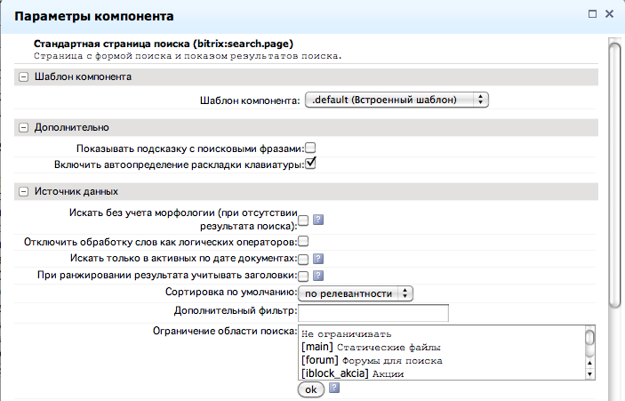The width and height of the screenshot is (625, 401).
Task: Open Сортировка по умолчанию dropdown
Action: pos(355,293)
